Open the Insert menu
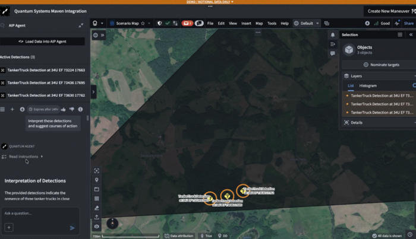Image resolution: width=416 pixels, height=239 pixels. pyautogui.click(x=246, y=23)
